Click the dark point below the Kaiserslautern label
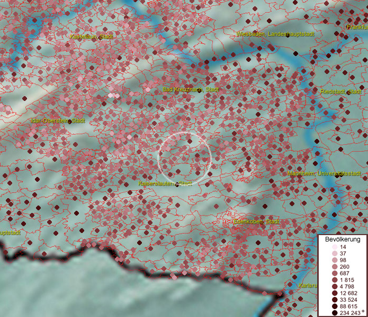The width and height of the screenshot is (368, 317). coord(177,185)
